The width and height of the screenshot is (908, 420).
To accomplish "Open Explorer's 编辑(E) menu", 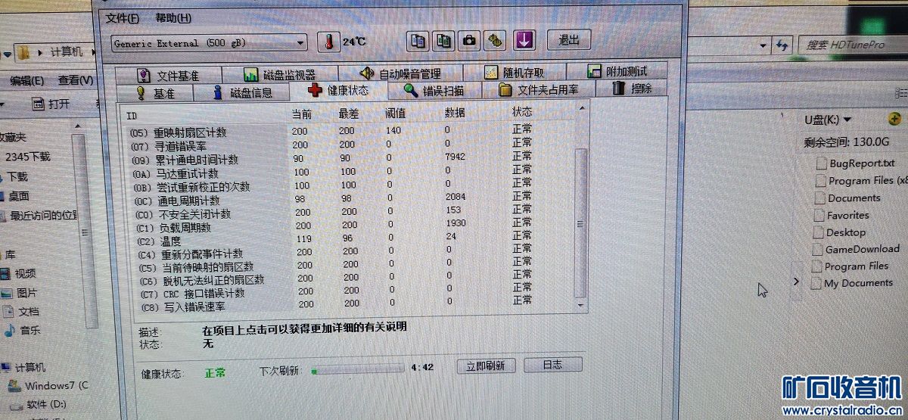I will pos(26,80).
